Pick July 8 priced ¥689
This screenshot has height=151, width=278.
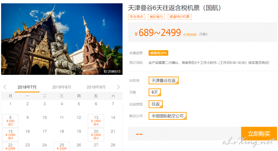(10, 121)
